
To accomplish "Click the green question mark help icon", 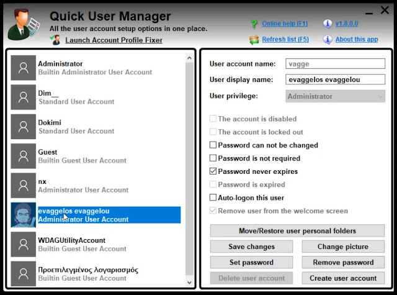I will [254, 24].
